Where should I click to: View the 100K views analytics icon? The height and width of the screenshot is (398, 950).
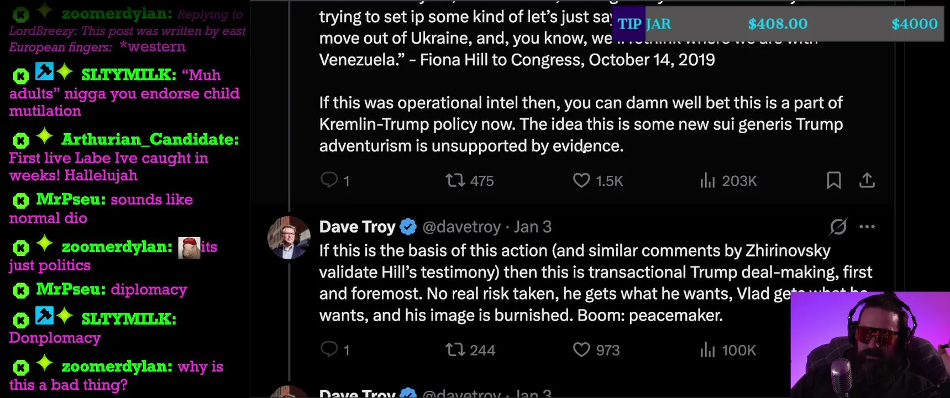(x=708, y=349)
